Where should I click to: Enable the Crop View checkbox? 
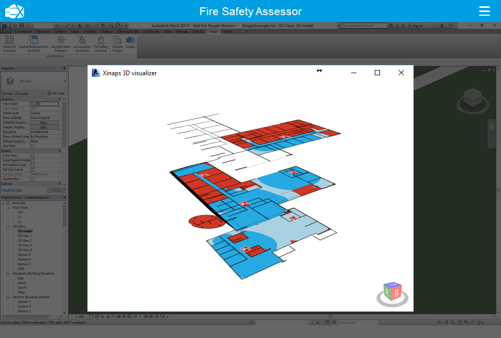pos(32,156)
